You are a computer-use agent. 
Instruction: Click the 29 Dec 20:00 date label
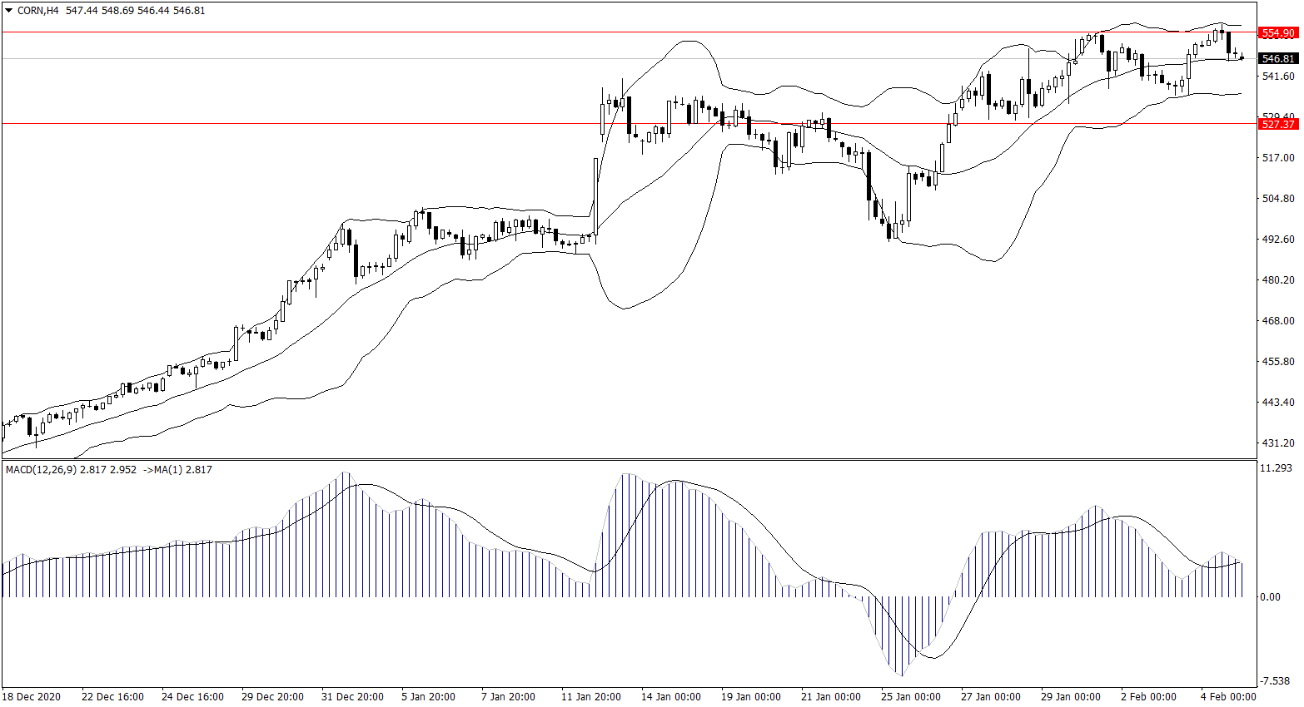tap(272, 697)
